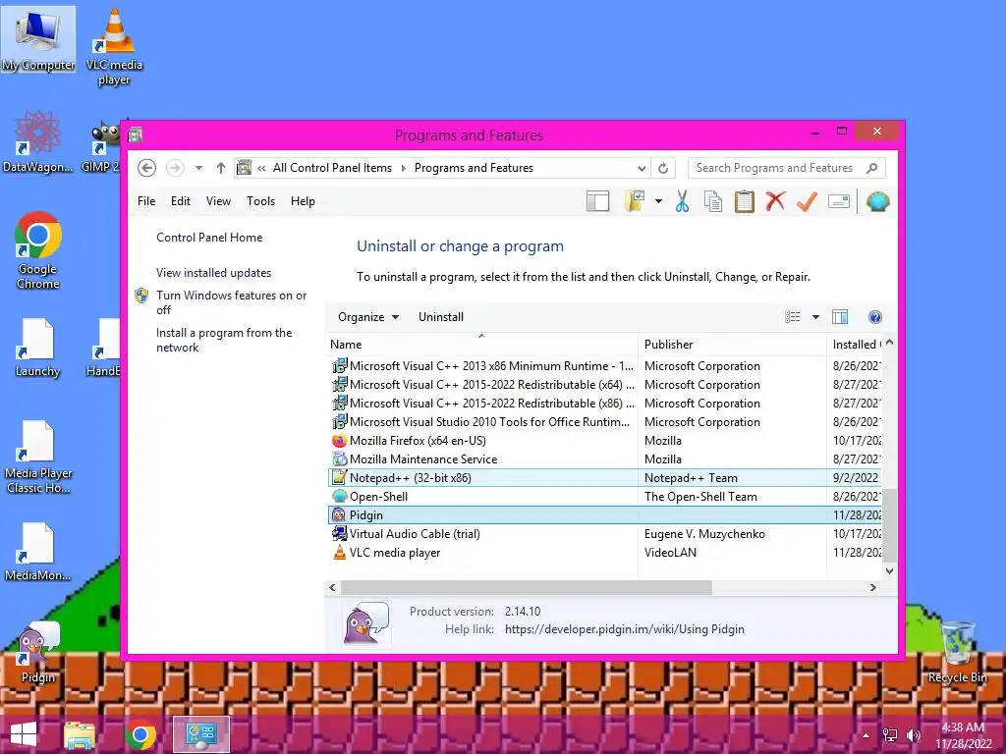Refresh the Programs and Features list

663,168
